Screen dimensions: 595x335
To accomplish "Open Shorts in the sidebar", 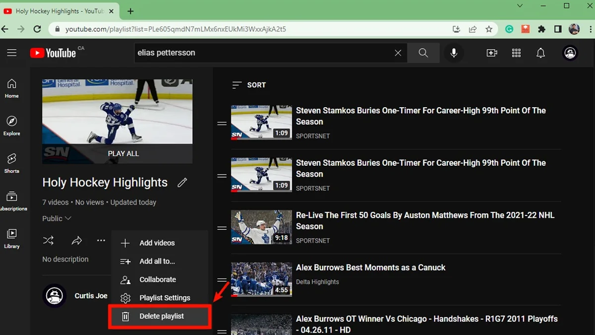I will (12, 163).
